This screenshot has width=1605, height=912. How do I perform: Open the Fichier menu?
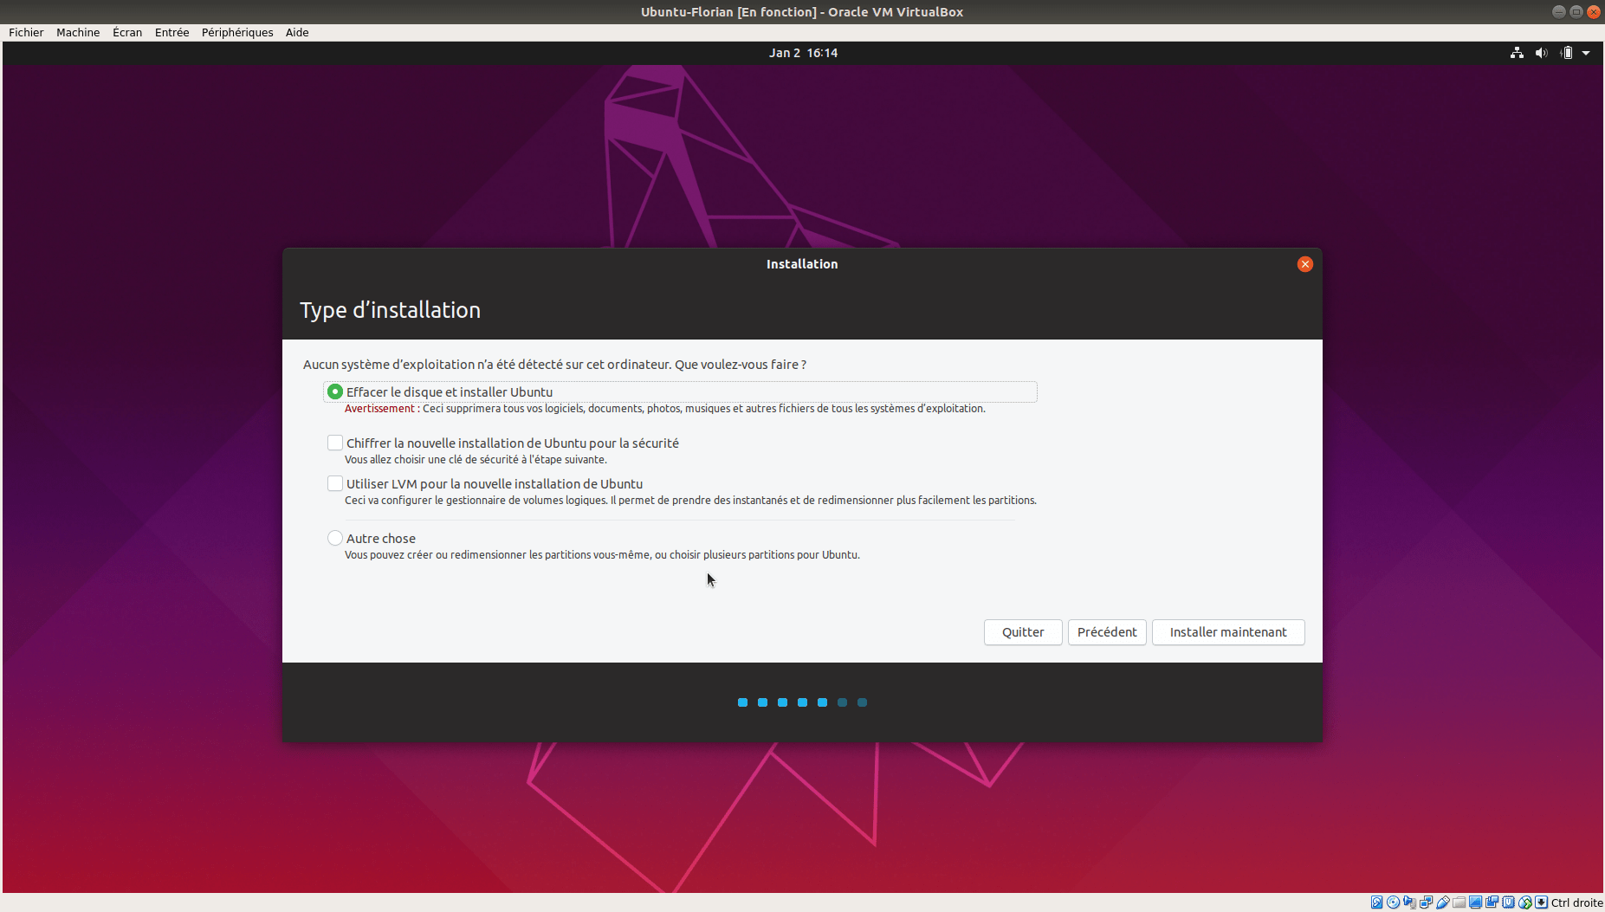pos(26,33)
